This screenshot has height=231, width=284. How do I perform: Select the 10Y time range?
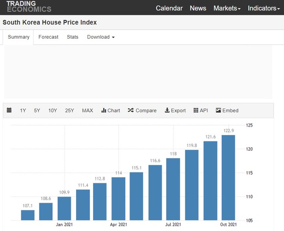(x=53, y=111)
